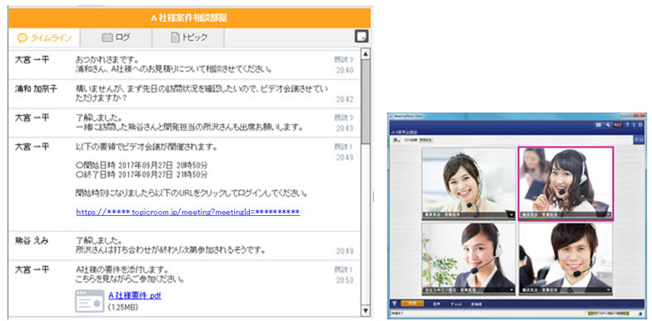652x321 pixels.
Task: Expand the dropdown arrow on the pink-highlighted video tile
Action: point(609,215)
